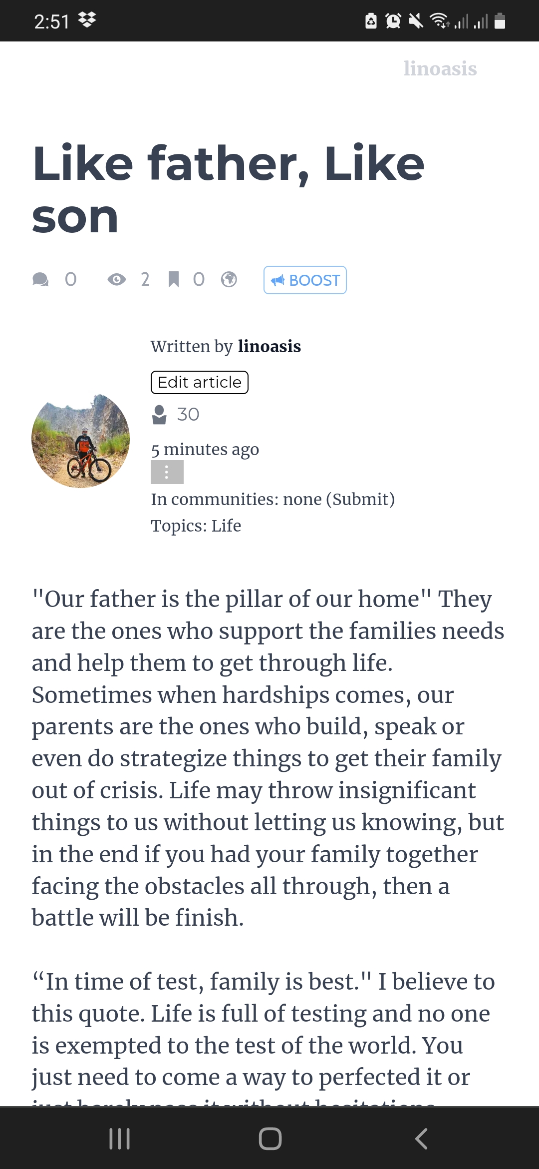
Task: Click the BOOST button
Action: click(x=305, y=280)
